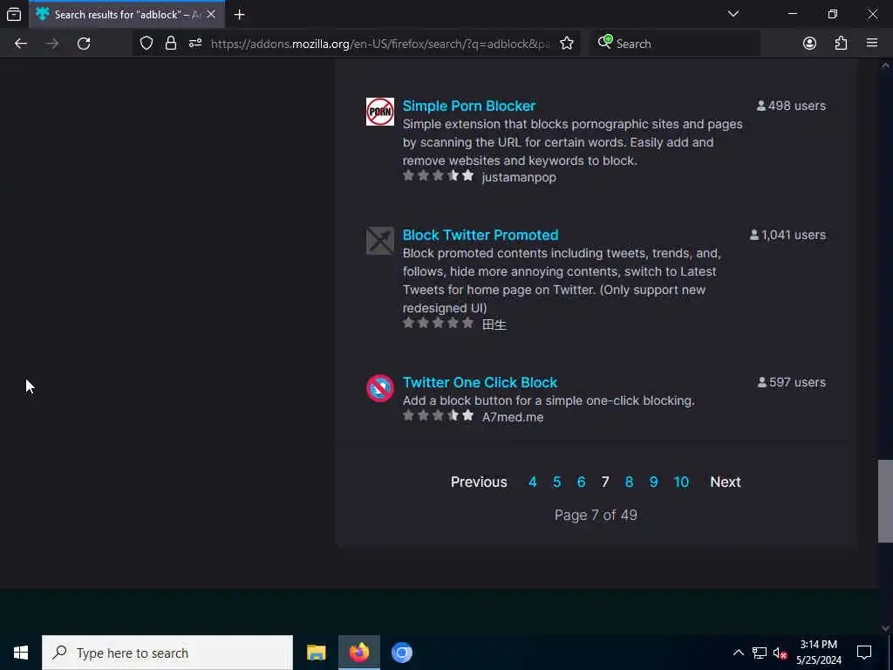Bookmark this page with star icon

(x=567, y=44)
